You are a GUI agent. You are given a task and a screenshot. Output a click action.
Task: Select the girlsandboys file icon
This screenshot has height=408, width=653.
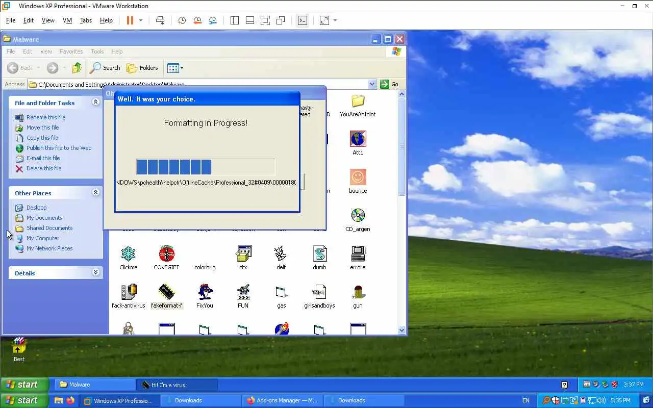pos(319,292)
